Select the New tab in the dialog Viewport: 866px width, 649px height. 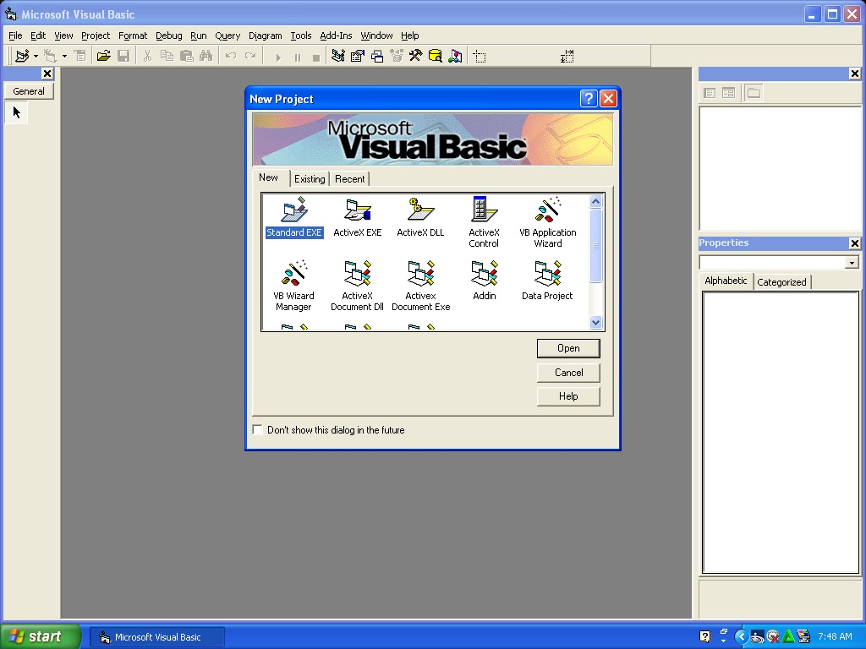click(x=268, y=177)
